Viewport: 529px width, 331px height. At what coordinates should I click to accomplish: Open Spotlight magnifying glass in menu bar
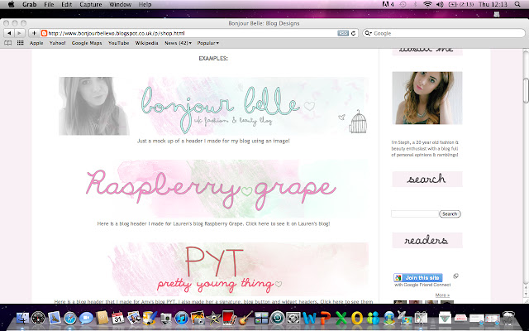click(x=517, y=4)
